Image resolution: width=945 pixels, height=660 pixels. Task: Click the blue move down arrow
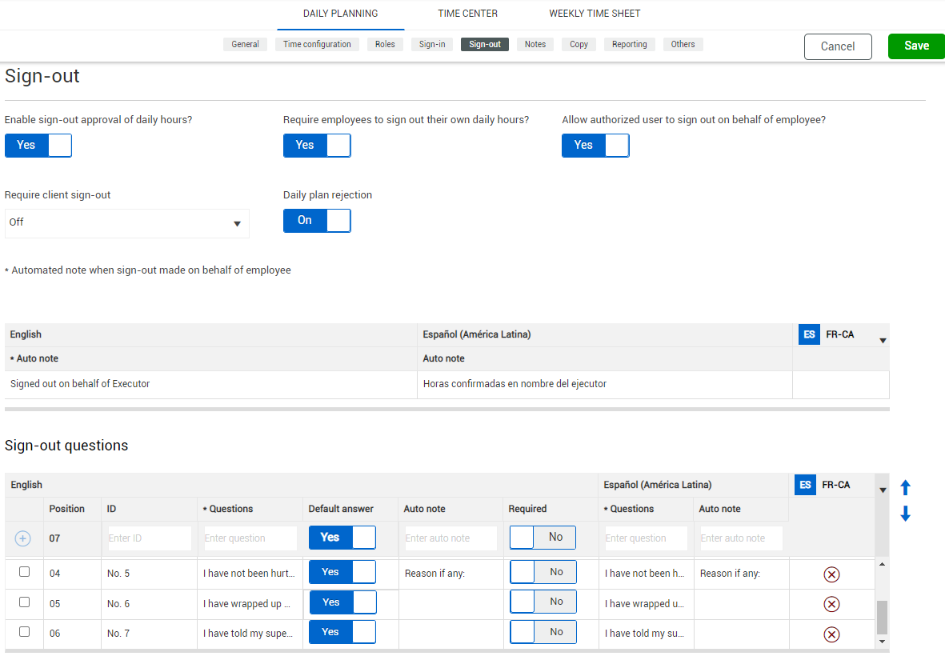[906, 514]
